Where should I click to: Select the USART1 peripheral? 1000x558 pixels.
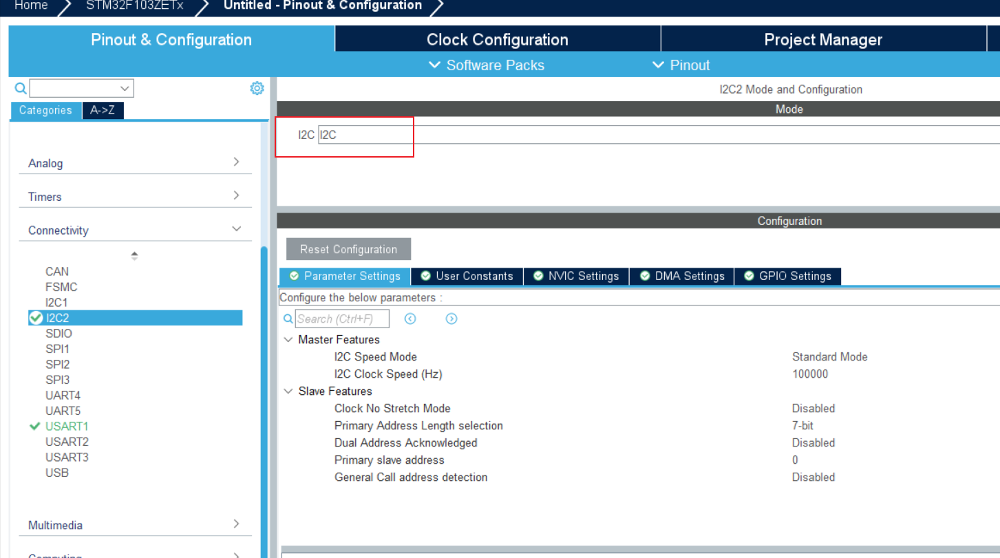tap(67, 427)
